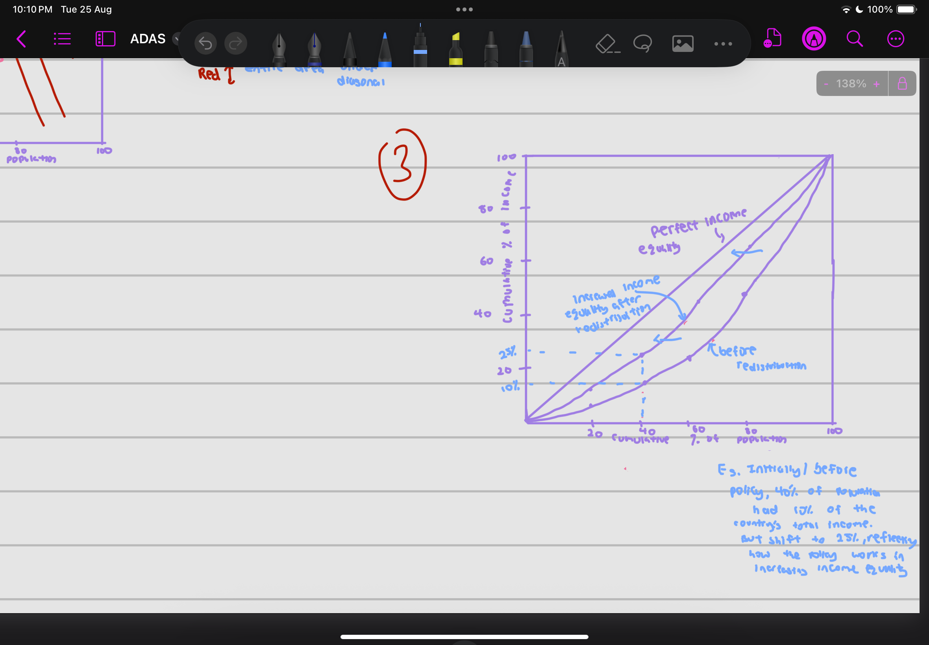Insert an image from the toolbar
The height and width of the screenshot is (645, 929).
click(683, 44)
